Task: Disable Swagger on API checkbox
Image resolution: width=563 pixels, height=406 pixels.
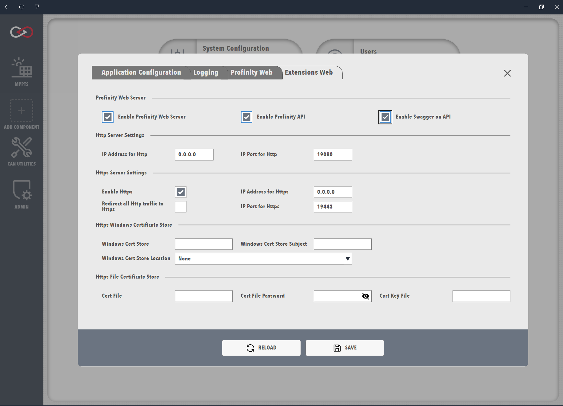Action: (385, 117)
